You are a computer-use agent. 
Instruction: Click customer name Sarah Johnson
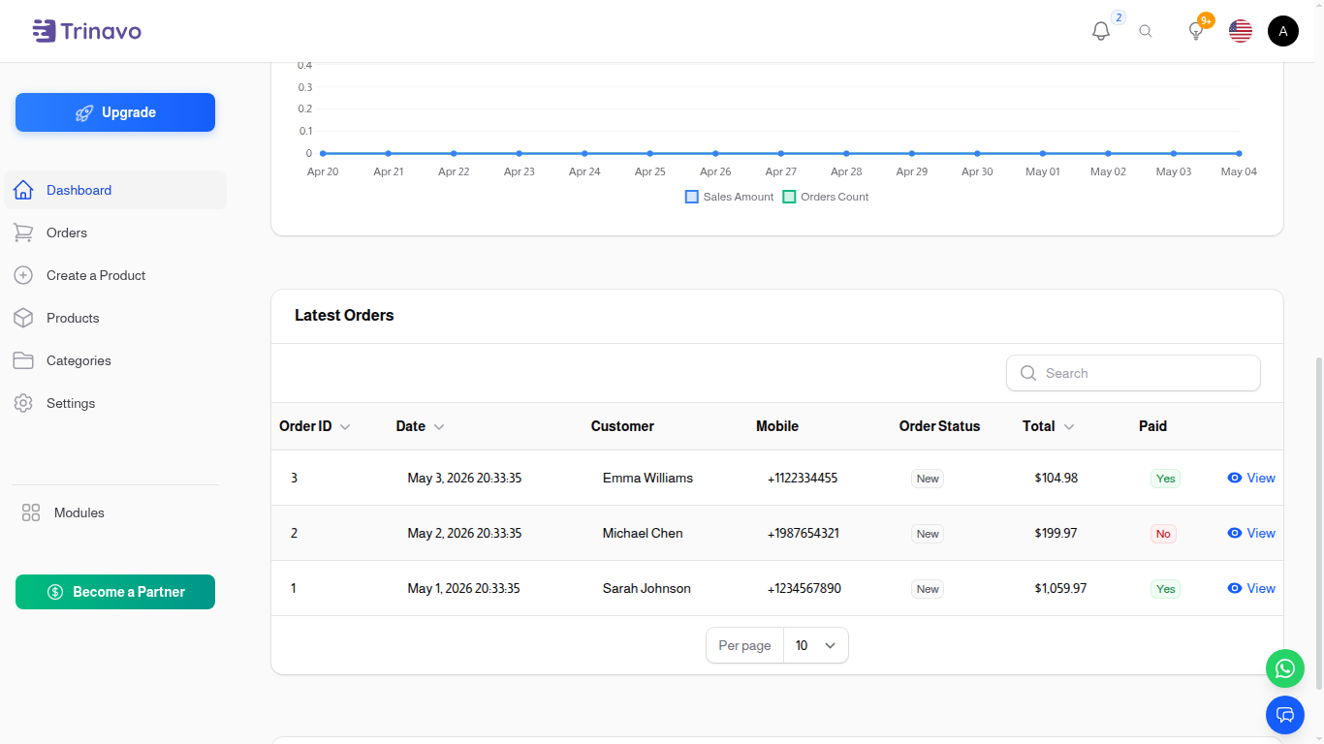(x=646, y=588)
